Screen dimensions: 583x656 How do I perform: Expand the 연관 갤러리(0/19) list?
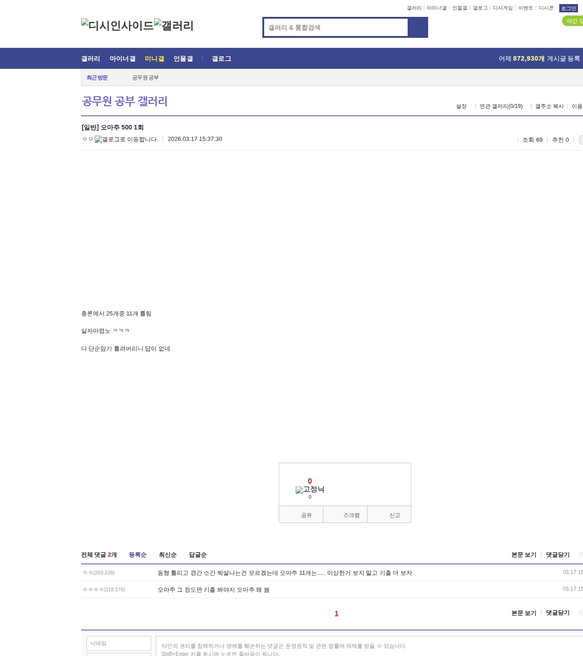click(501, 106)
